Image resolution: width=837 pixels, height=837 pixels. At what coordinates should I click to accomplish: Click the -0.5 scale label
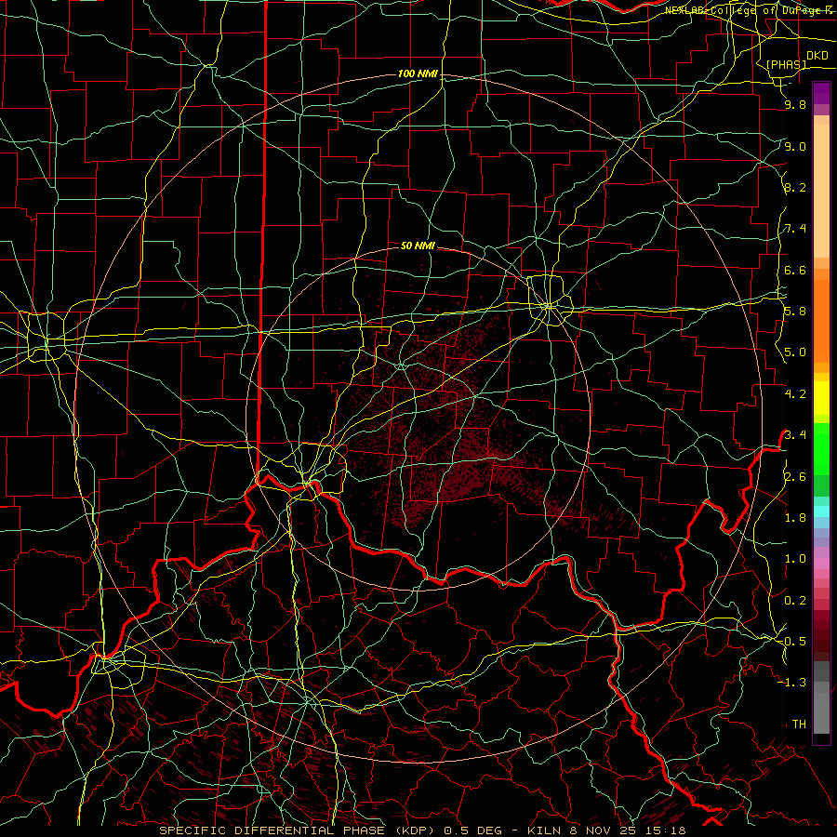pos(792,641)
